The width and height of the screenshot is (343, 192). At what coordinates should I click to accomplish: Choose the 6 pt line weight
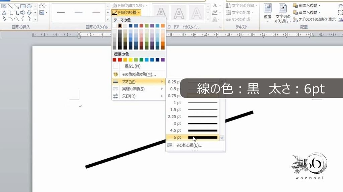coord(193,138)
